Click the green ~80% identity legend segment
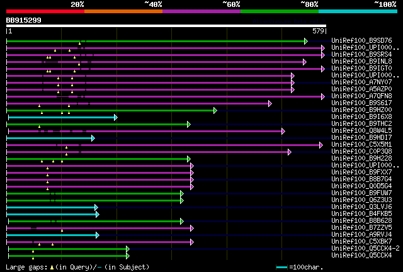Image resolution: width=403 pixels, height=272 pixels. (280, 11)
